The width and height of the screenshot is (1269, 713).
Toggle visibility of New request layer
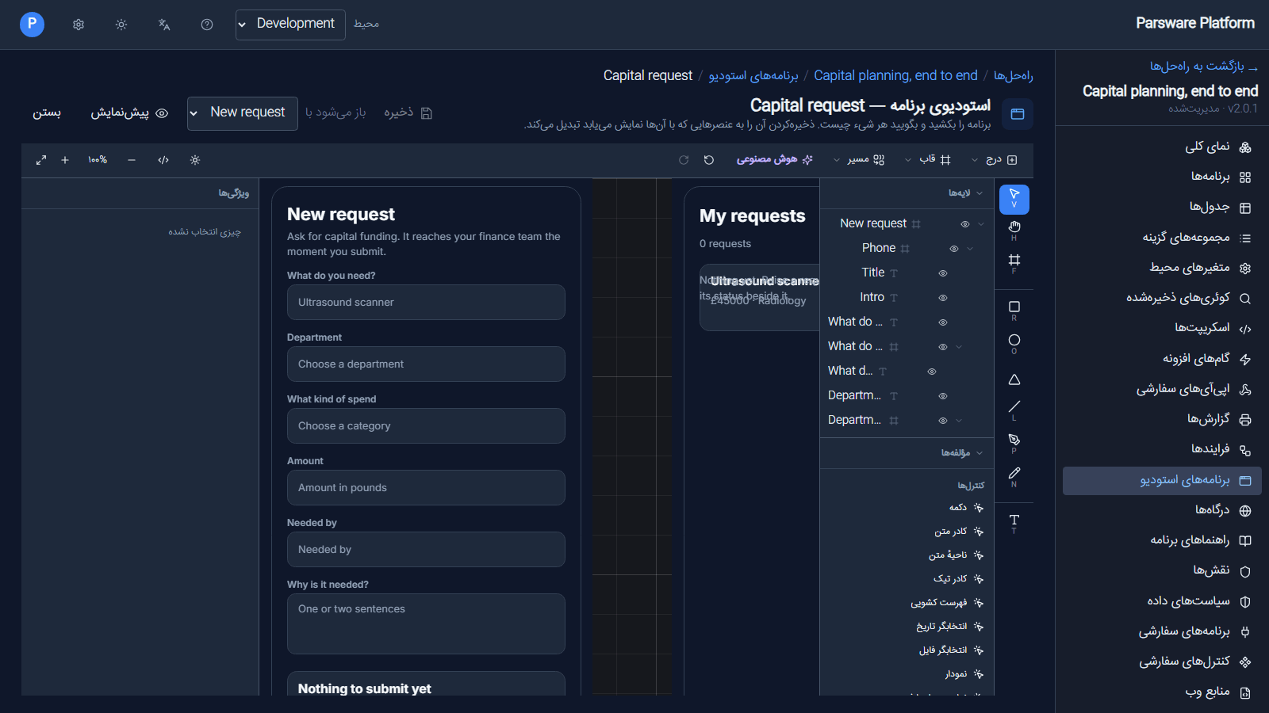[x=965, y=224]
